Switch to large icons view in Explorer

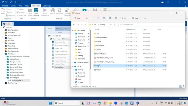tap(183, 86)
